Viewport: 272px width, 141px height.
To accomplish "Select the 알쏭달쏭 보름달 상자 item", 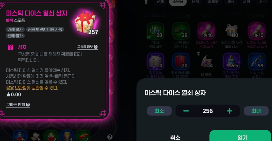I will coord(155,62).
